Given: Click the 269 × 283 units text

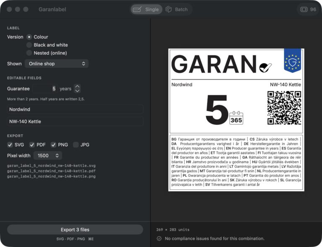Looking at the screenshot, I should 173,229.
